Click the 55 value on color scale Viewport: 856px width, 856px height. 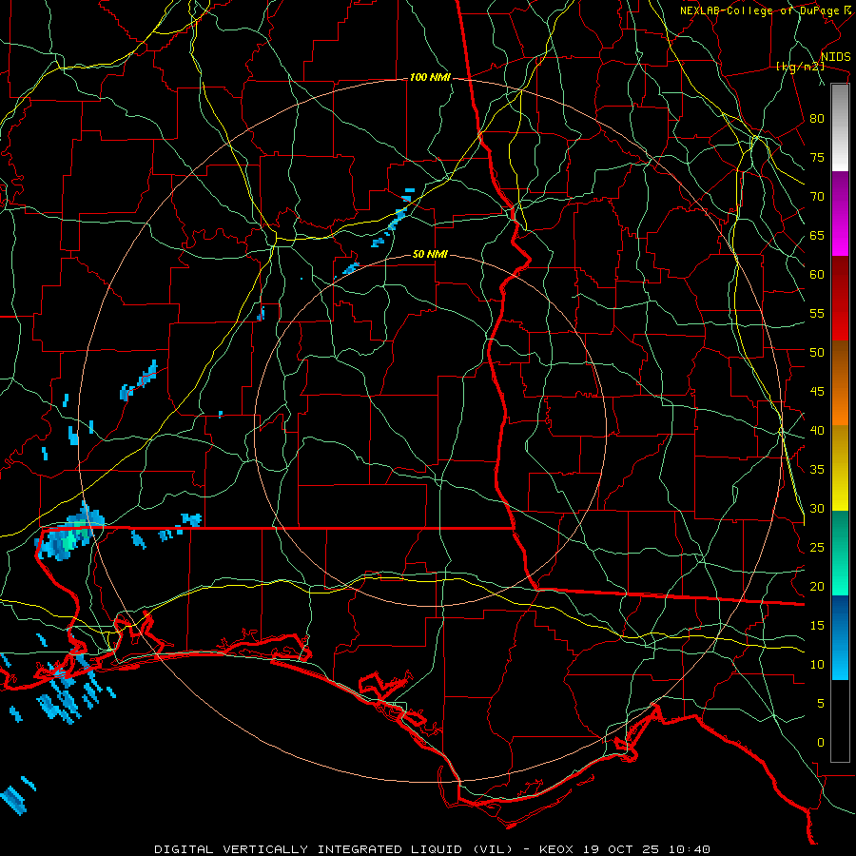(x=817, y=313)
